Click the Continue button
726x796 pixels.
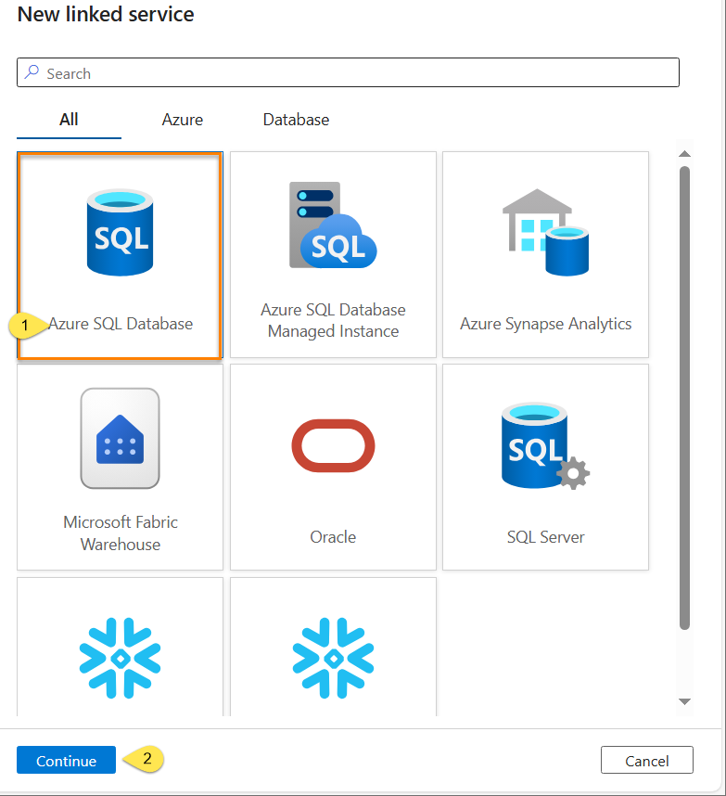(x=66, y=760)
